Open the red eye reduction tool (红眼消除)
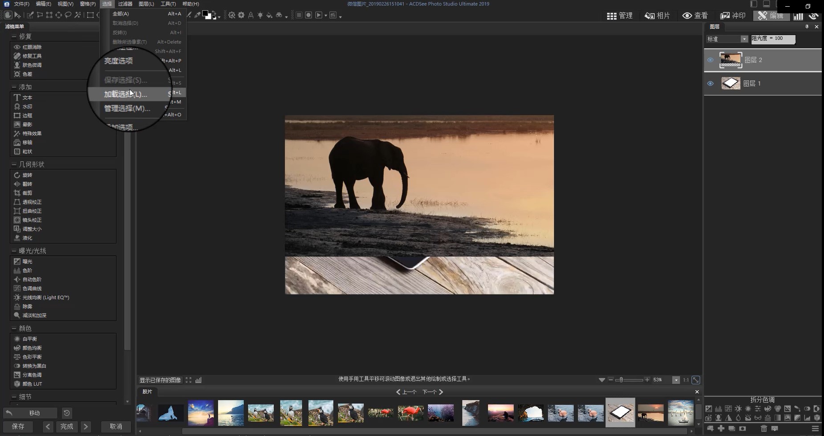The height and width of the screenshot is (436, 824). coord(28,47)
